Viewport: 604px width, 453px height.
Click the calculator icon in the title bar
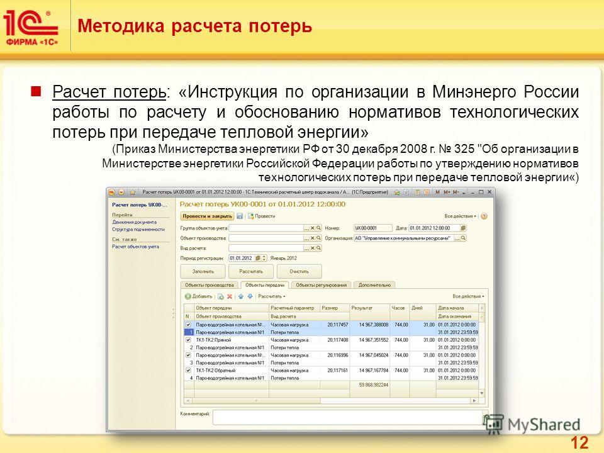pyautogui.click(x=418, y=192)
